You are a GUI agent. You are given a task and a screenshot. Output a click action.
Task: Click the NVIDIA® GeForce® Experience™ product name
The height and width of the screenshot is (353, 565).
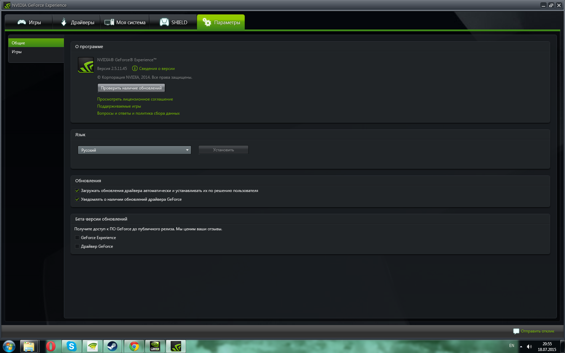coord(127,60)
